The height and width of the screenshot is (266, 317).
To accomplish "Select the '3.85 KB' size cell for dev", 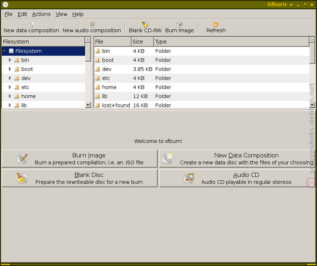I will [143, 69].
